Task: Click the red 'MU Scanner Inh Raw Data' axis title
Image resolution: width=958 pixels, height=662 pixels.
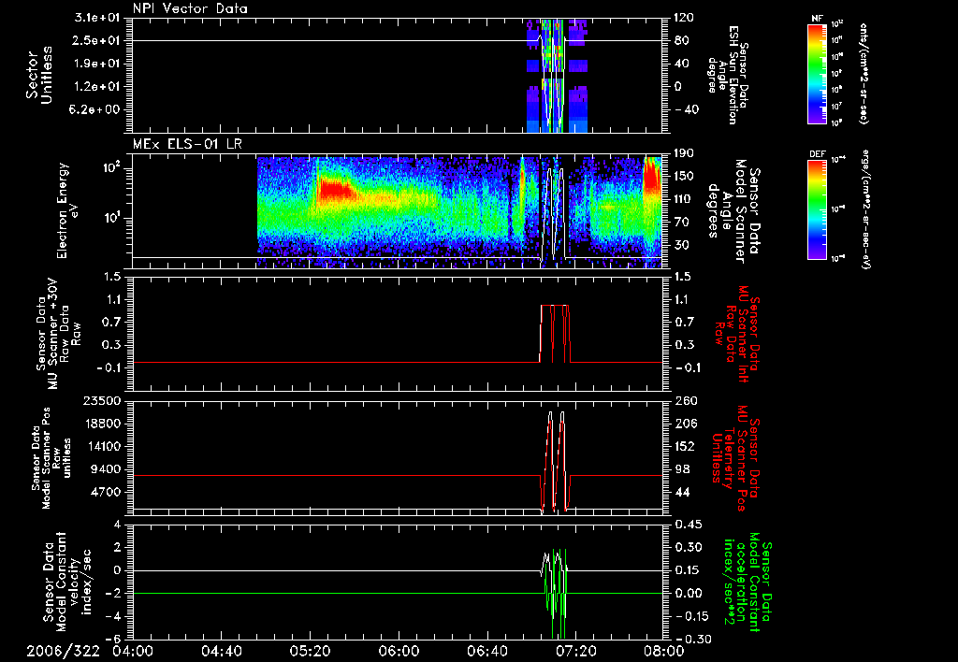Action: coord(737,334)
